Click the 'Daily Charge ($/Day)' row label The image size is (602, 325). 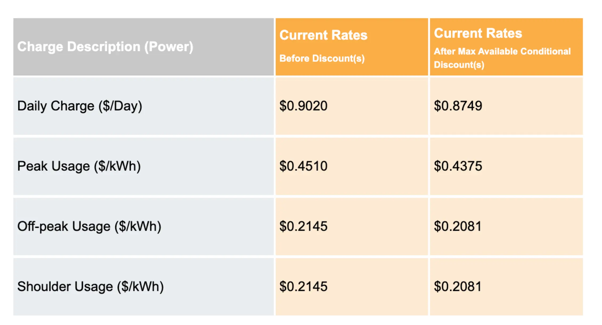(x=79, y=106)
